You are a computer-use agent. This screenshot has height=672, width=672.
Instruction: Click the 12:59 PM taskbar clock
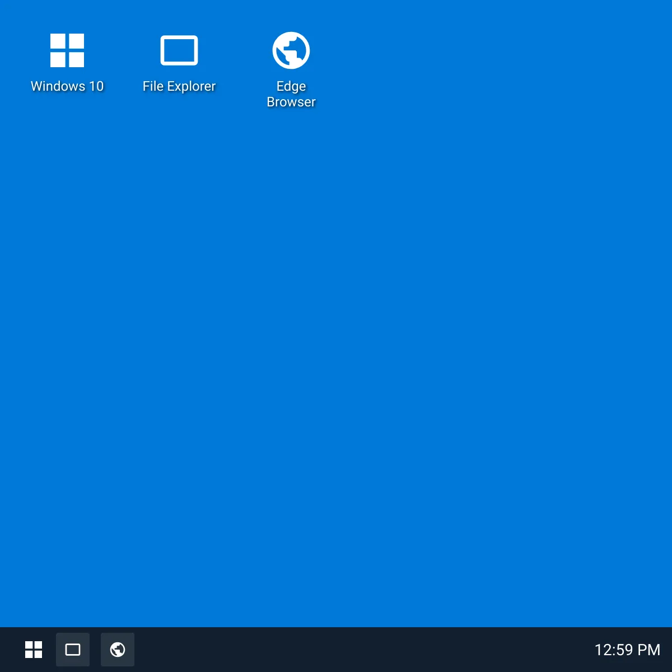[627, 650]
